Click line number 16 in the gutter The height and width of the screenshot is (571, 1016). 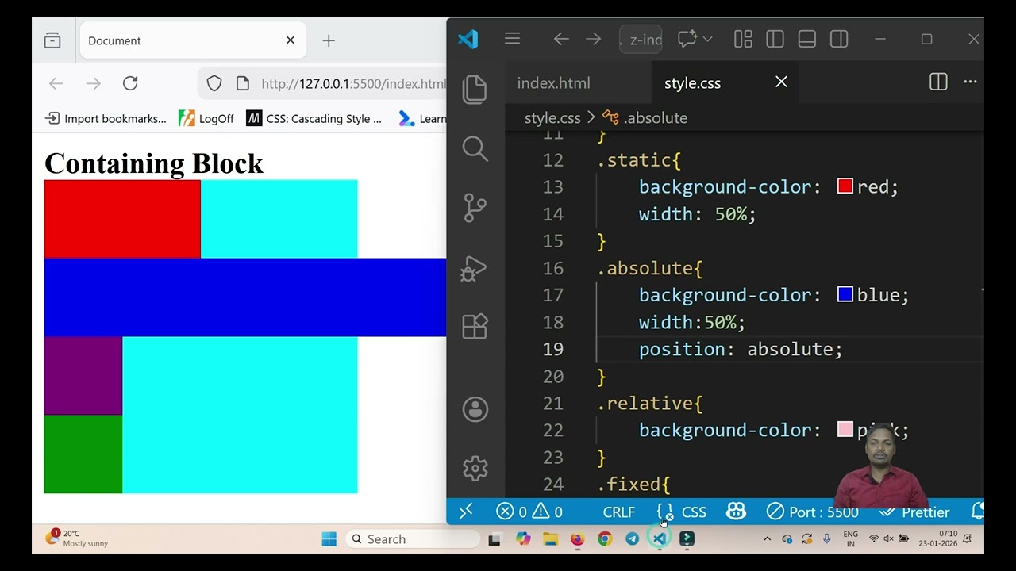553,268
